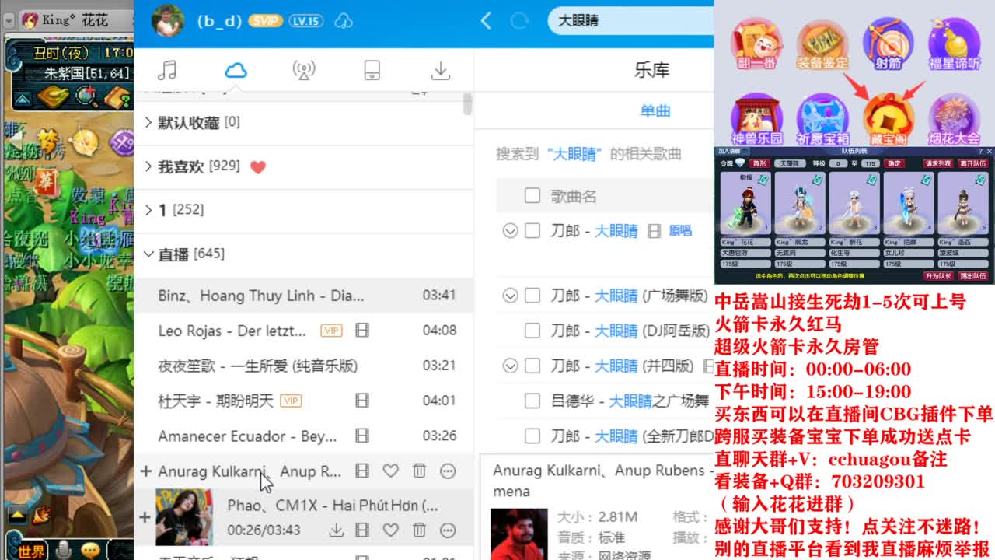Click the 确定 button in team panel
Screen dimensions: 995x560
(894, 163)
